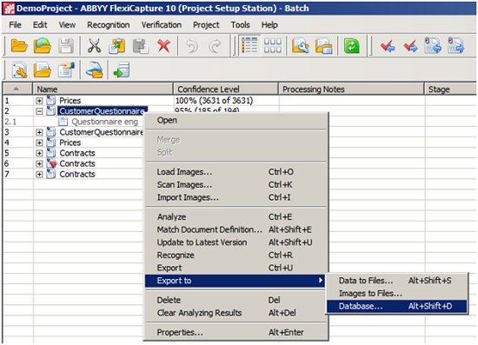Viewport: 478px width, 345px height.
Task: Click the document with left arrow icon
Action: click(433, 46)
